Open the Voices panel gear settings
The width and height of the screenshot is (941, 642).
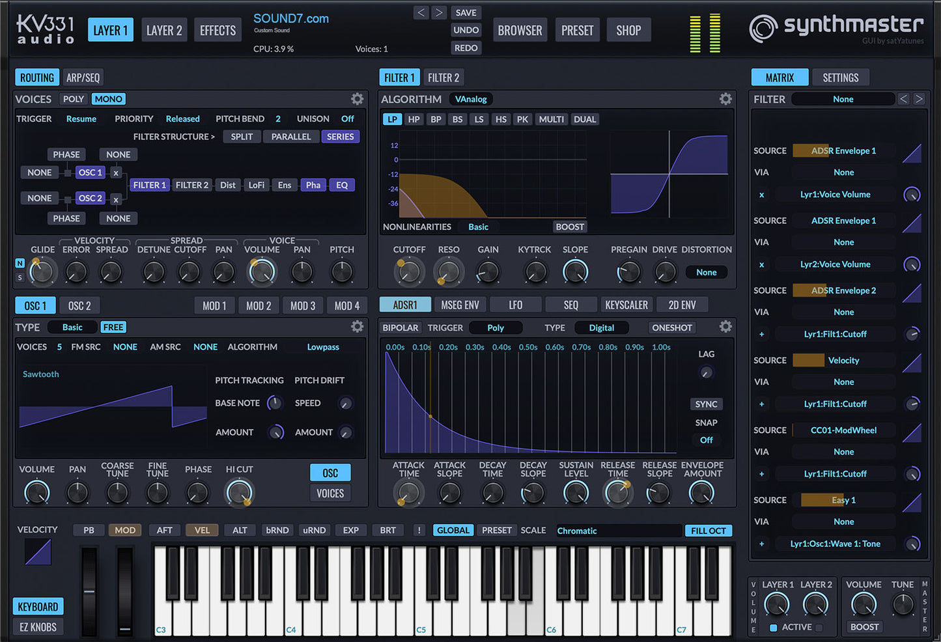click(x=357, y=99)
